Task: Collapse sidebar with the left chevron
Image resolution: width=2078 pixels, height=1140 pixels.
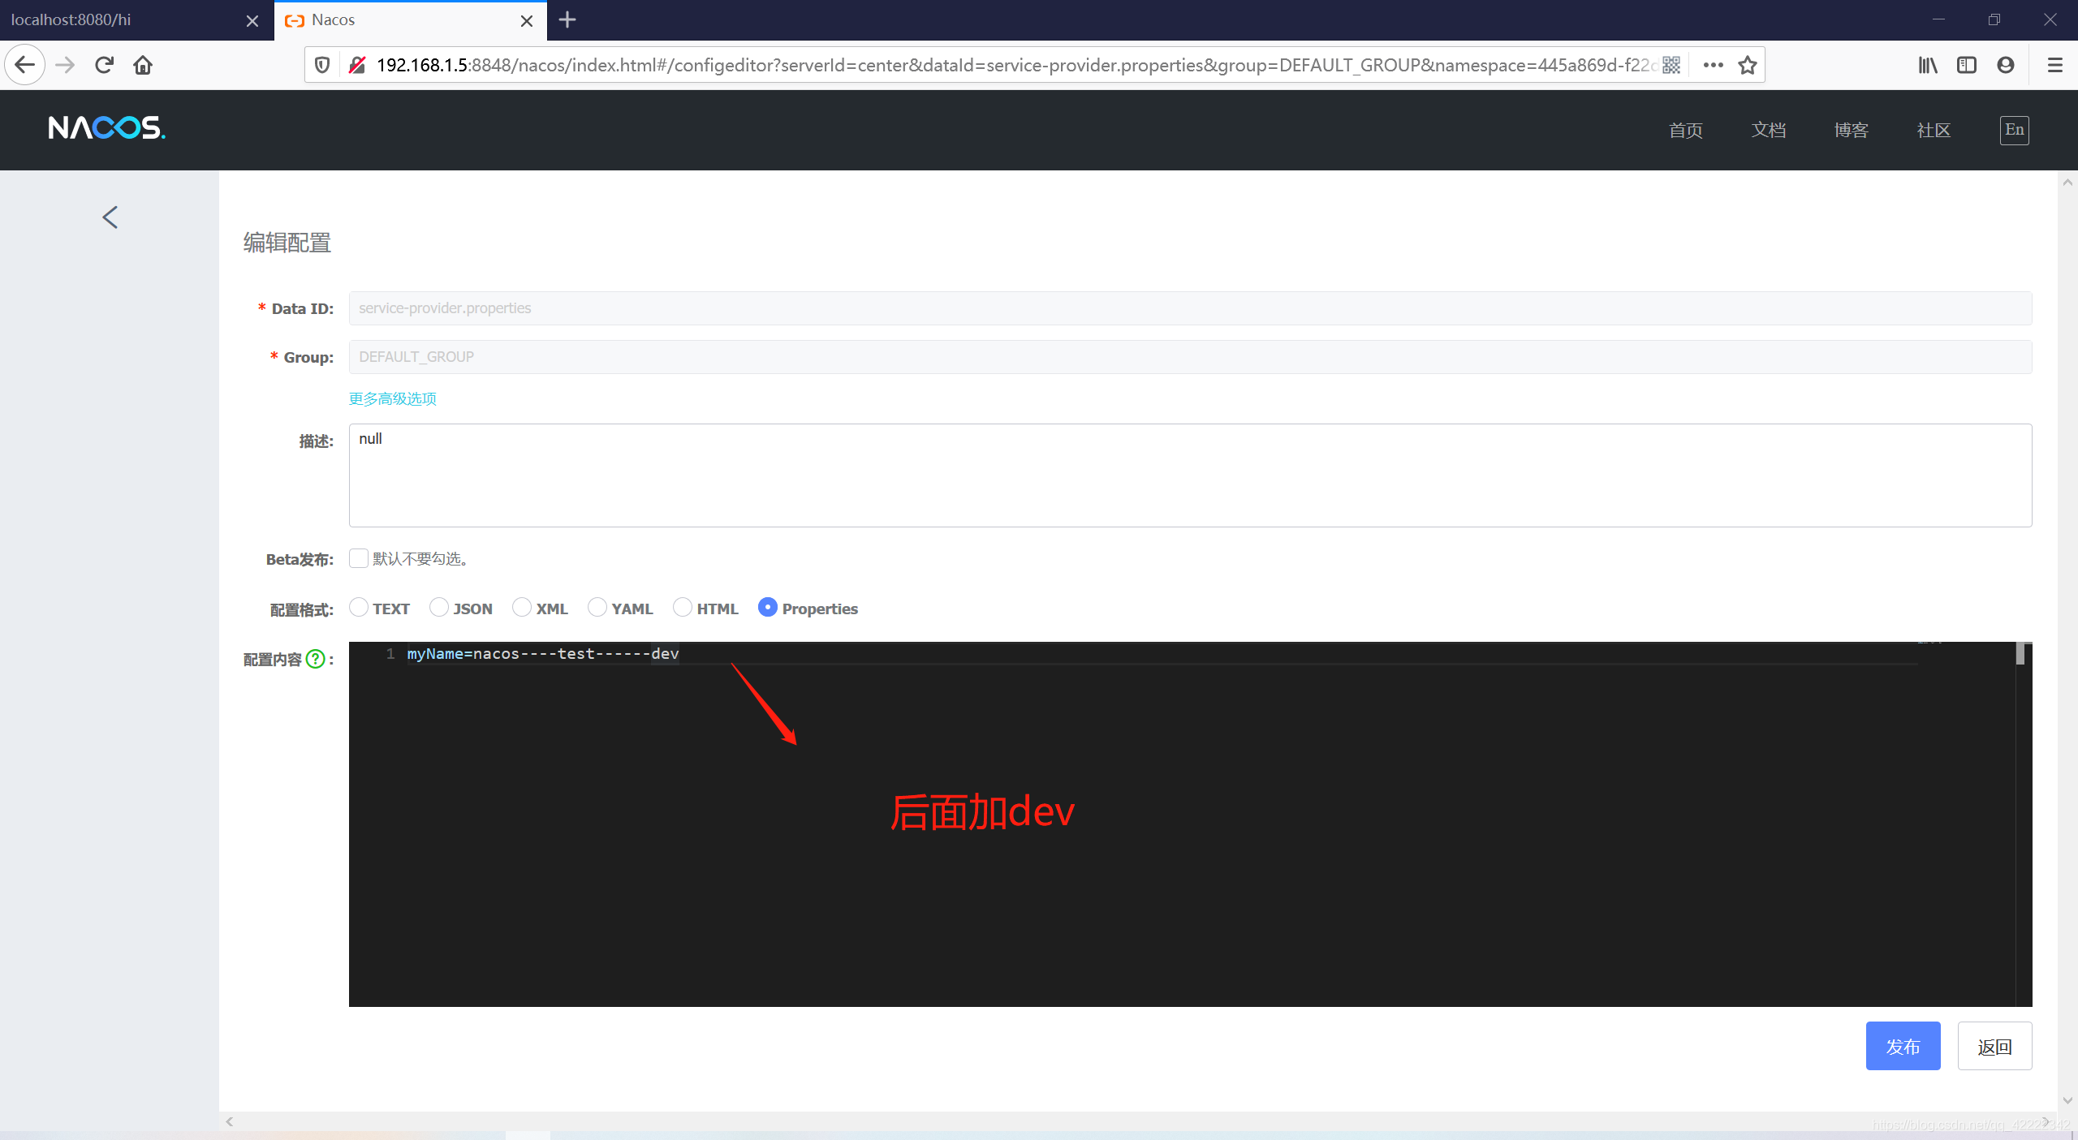Action: coord(110,217)
